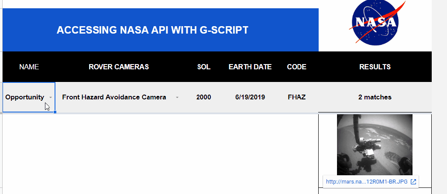
Task: Click the SOL value 2000 cell
Action: (203, 97)
